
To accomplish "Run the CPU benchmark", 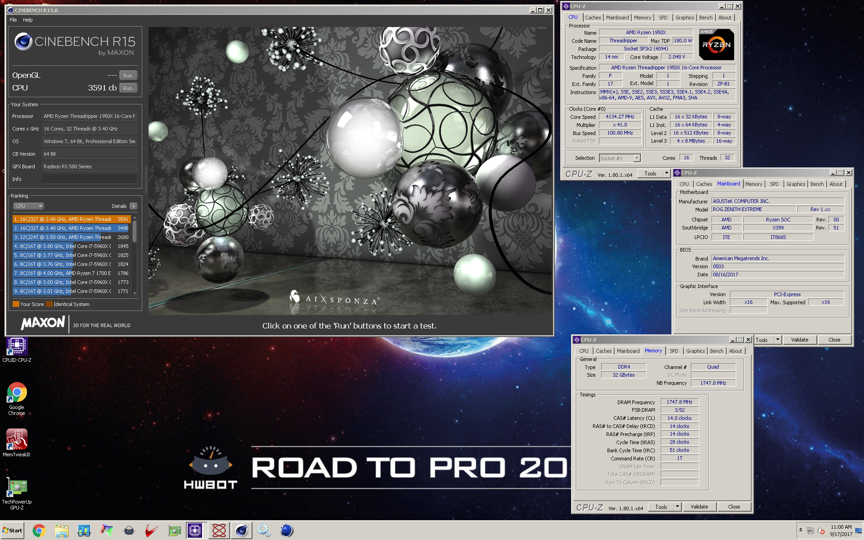I will pos(128,88).
